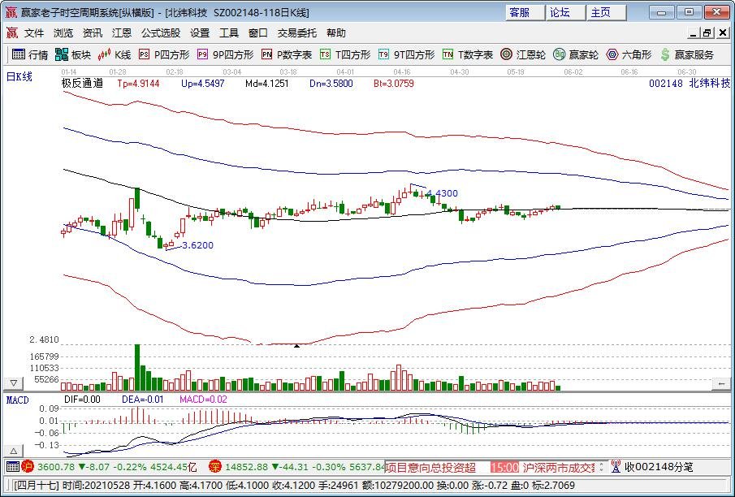Click the 4.4300 high price annotation
Screen dimensions: 735x497
[x=443, y=193]
